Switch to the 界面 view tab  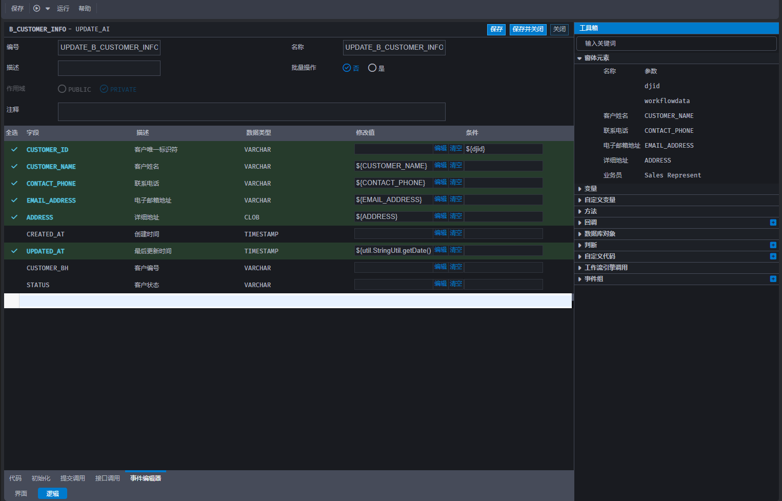21,494
